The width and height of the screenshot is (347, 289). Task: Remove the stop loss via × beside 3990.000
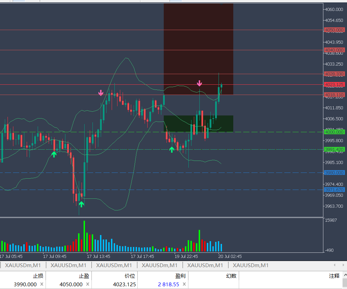point(41,284)
